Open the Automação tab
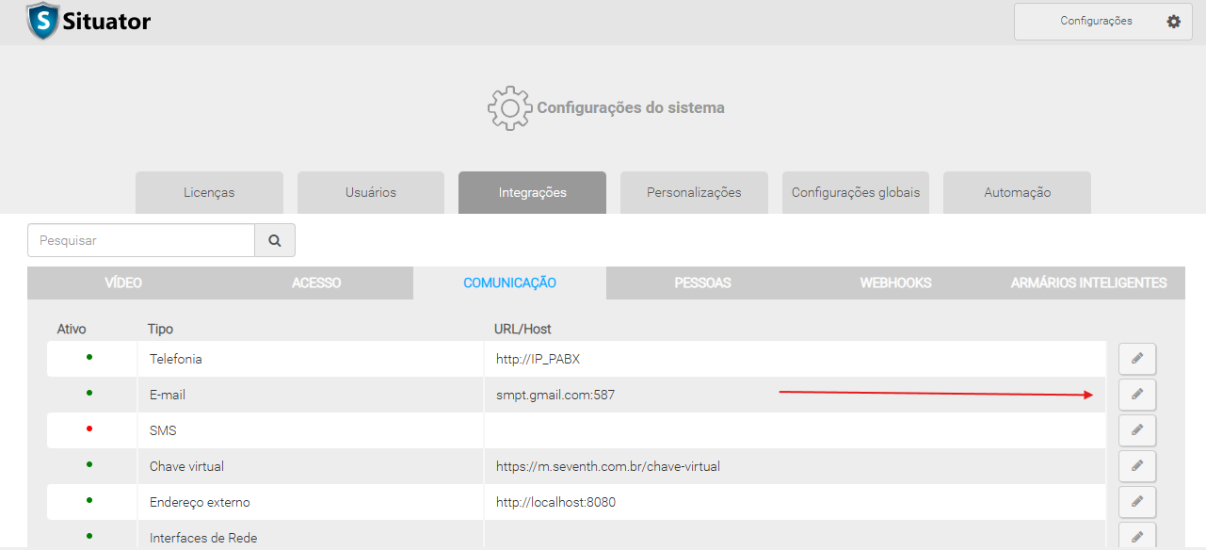Image resolution: width=1206 pixels, height=550 pixels. pyautogui.click(x=1017, y=192)
